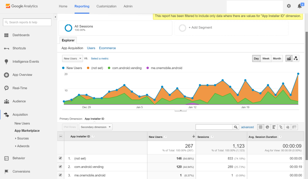The image size is (308, 179).
Task: Switch table to pie chart view
Action: click(x=267, y=127)
